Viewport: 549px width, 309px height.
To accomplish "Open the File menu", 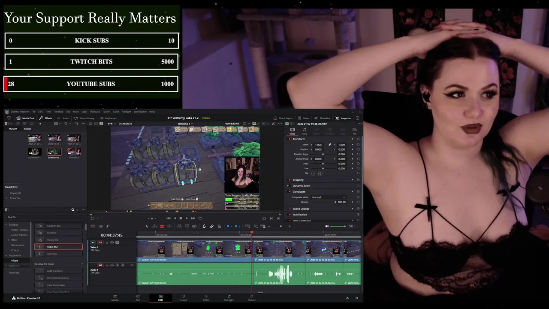I will pyautogui.click(x=33, y=112).
